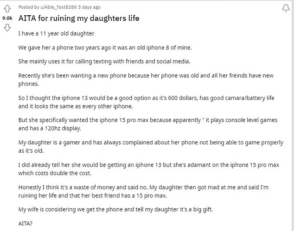Open u/Able_Text5286 user profile
The image size is (294, 231).
point(58,7)
